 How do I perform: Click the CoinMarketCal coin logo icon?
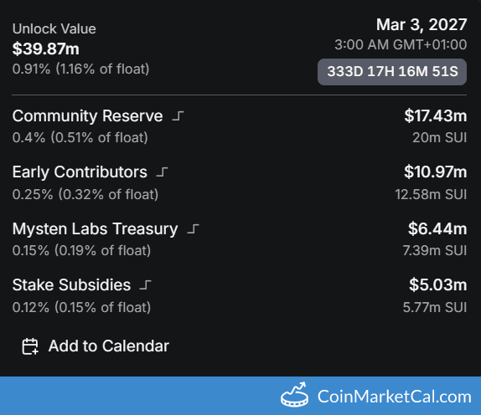[294, 395]
